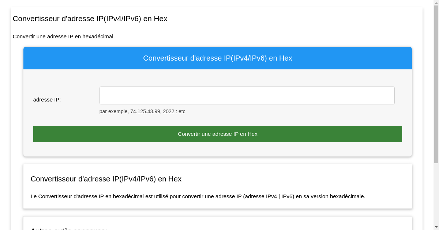Click the example text showing 74.125.43.99
This screenshot has width=439, height=230.
pos(142,111)
